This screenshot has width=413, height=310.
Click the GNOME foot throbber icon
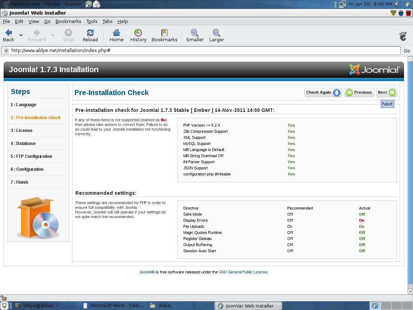(x=403, y=36)
